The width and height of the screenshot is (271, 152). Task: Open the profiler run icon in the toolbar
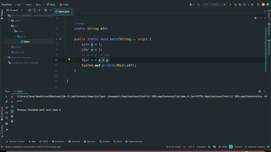(245, 5)
